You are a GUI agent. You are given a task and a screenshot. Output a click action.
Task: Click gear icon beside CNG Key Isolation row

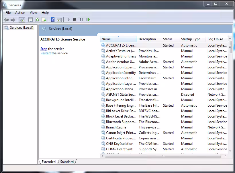pyautogui.click(x=103, y=143)
